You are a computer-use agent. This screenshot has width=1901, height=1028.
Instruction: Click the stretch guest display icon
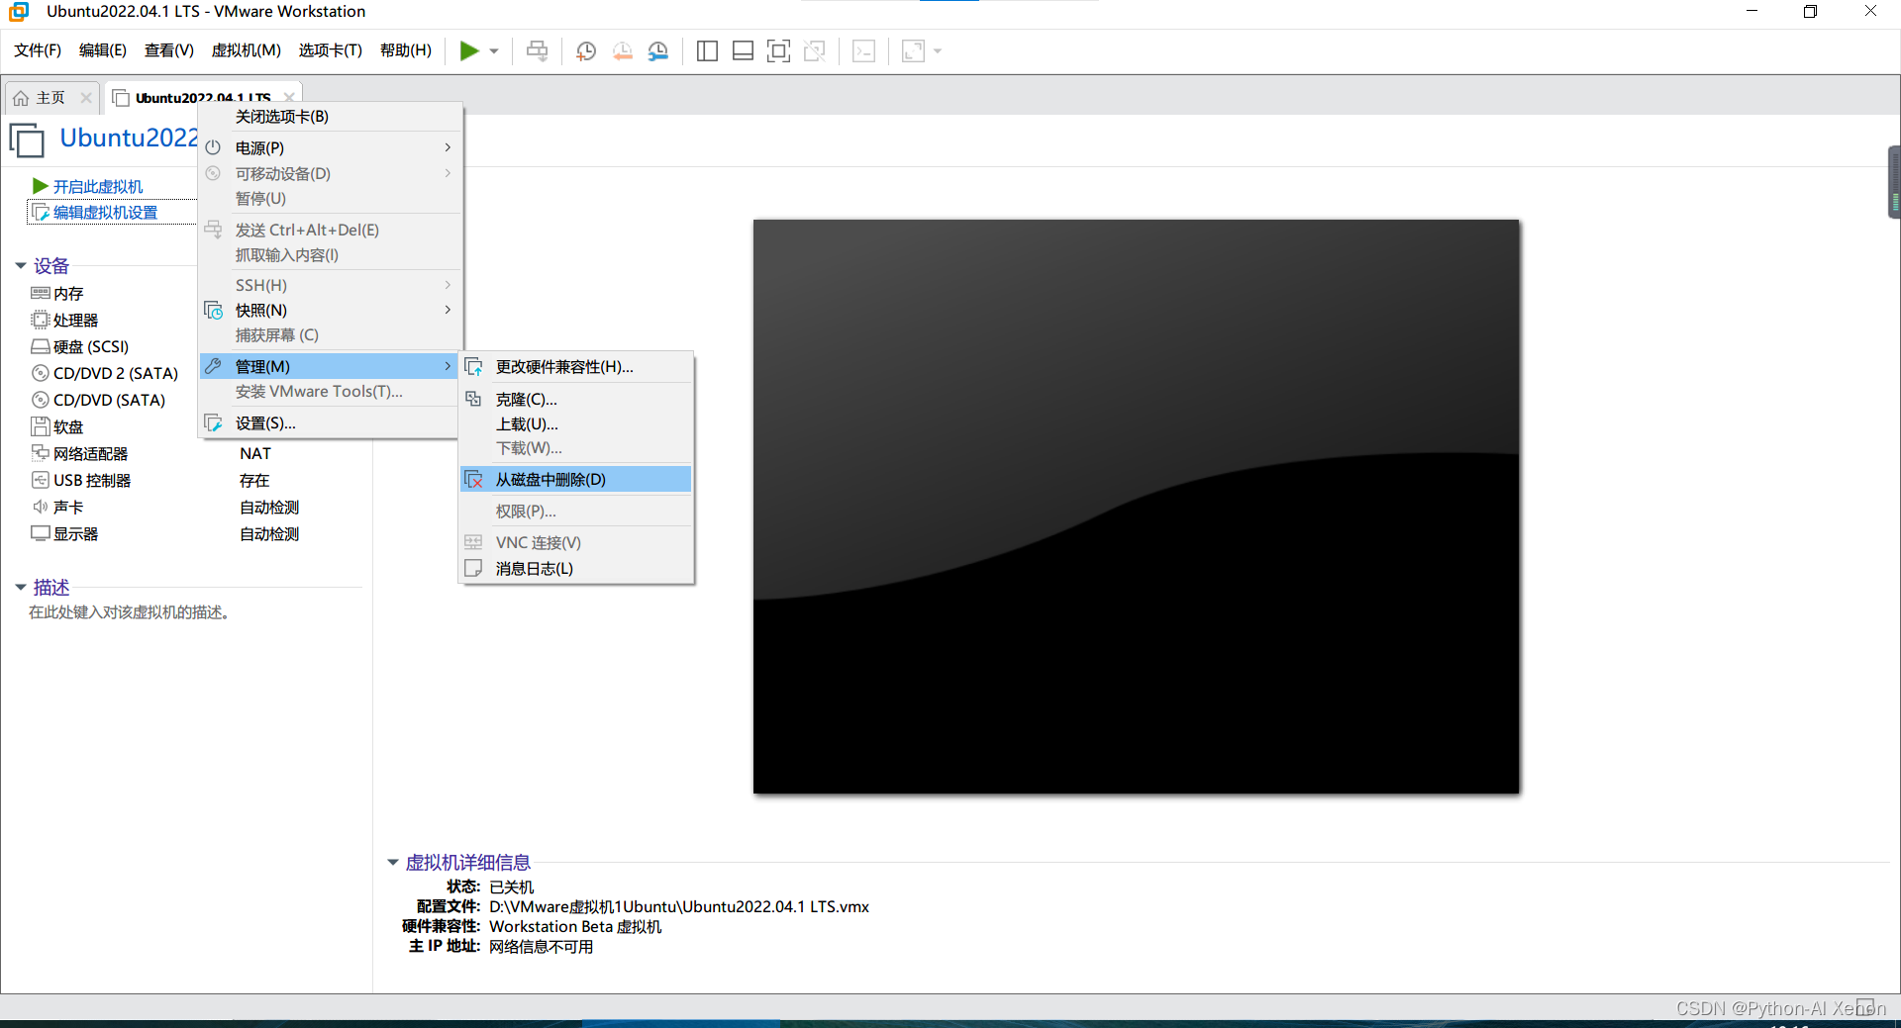913,50
